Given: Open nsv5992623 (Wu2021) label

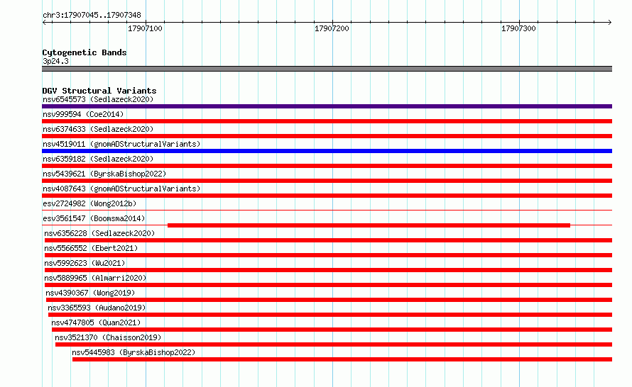Looking at the screenshot, I should [x=85, y=263].
